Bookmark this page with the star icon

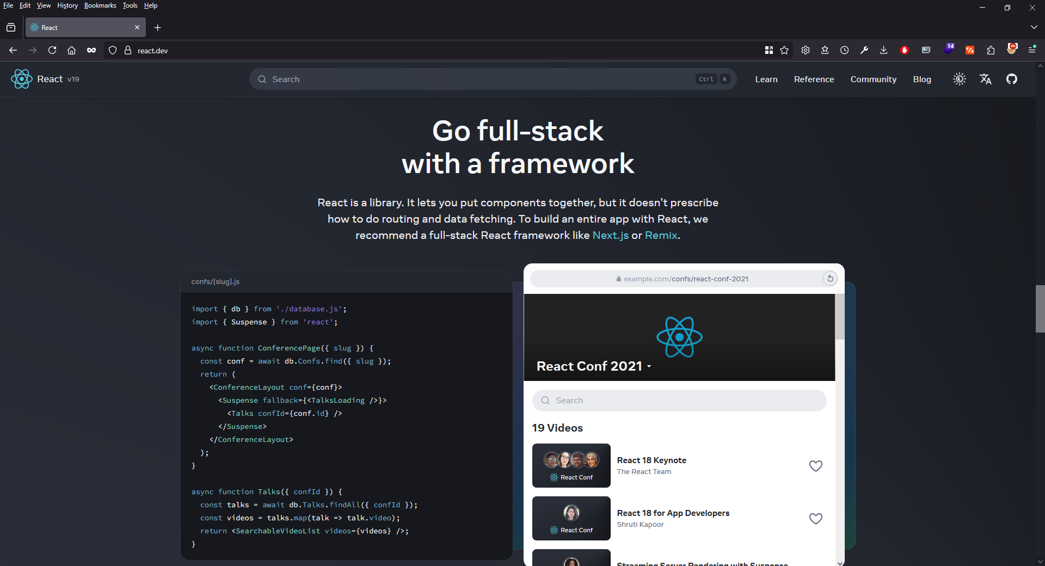[784, 50]
